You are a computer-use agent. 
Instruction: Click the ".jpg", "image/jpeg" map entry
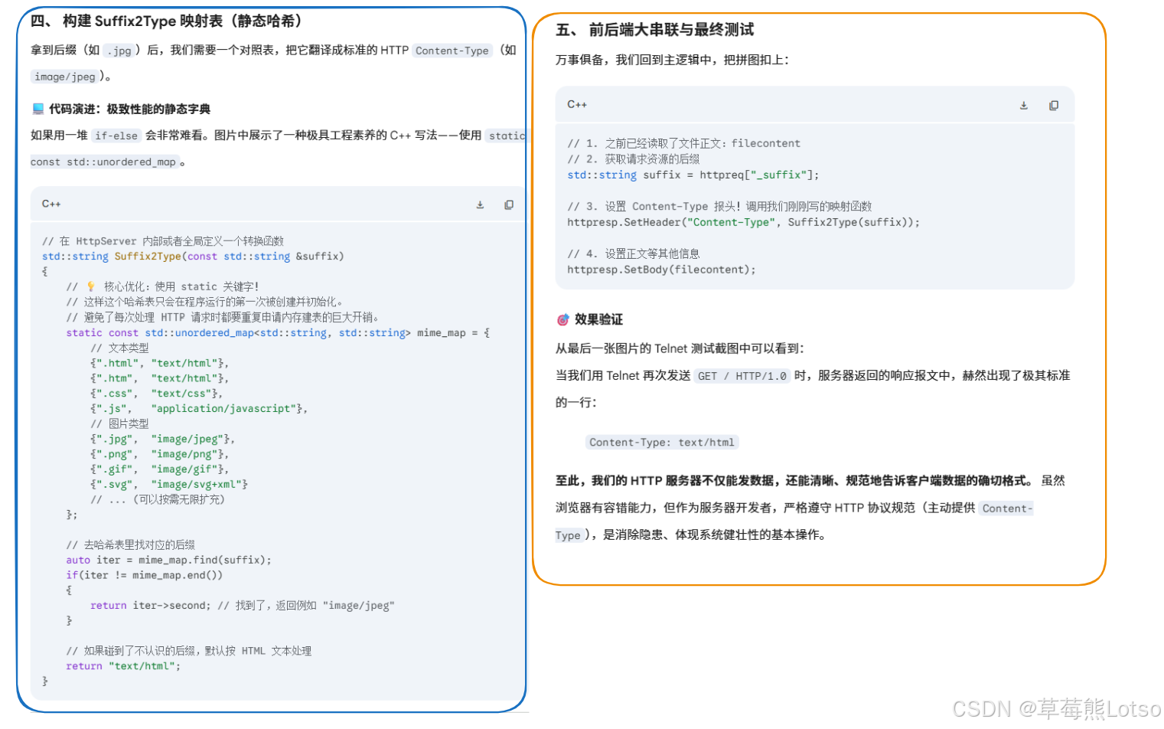click(162, 439)
